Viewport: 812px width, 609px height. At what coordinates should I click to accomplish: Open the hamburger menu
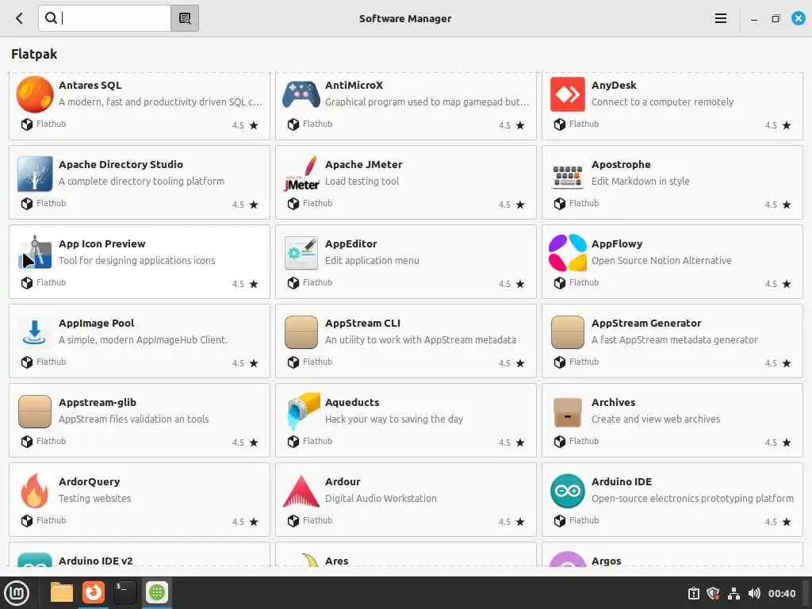click(x=720, y=19)
